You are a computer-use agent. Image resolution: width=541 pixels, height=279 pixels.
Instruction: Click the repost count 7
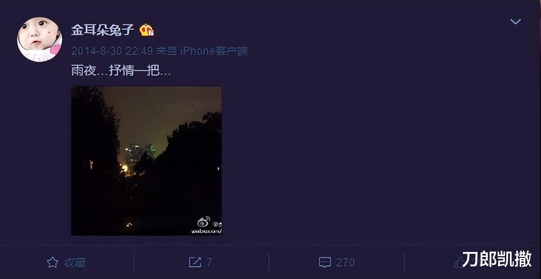click(x=209, y=262)
